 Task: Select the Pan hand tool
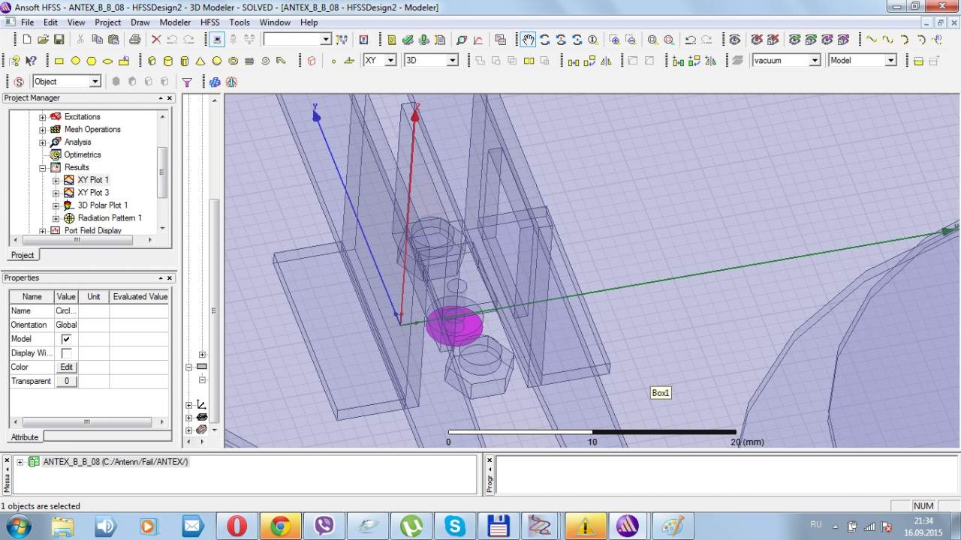click(x=529, y=40)
